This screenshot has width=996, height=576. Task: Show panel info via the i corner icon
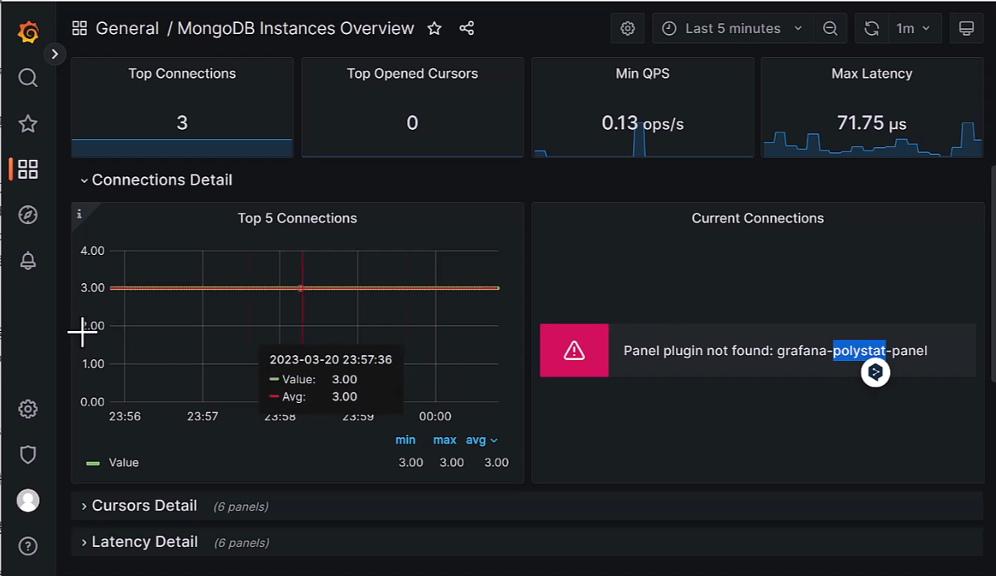[79, 214]
